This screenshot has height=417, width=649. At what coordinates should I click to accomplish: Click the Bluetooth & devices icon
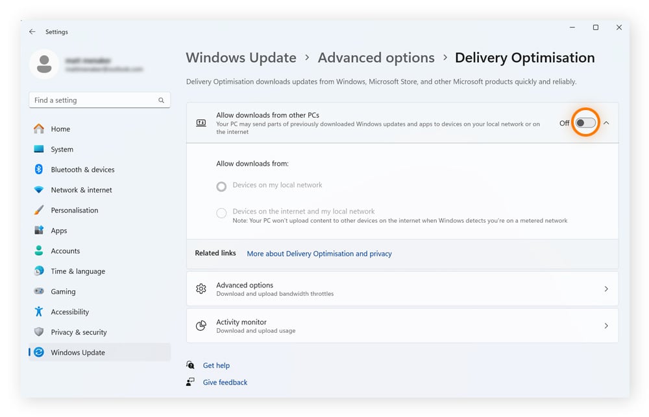(x=39, y=170)
